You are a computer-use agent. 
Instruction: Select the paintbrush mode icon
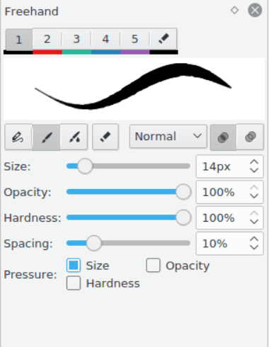coord(46,137)
